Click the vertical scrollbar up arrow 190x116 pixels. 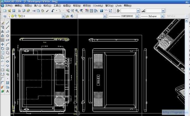(187, 21)
